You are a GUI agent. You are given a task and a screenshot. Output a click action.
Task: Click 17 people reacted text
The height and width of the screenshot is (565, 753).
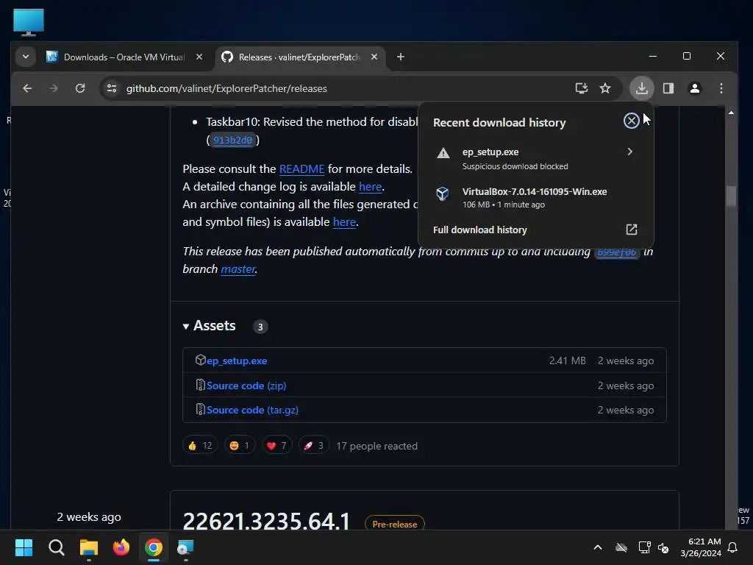click(377, 447)
